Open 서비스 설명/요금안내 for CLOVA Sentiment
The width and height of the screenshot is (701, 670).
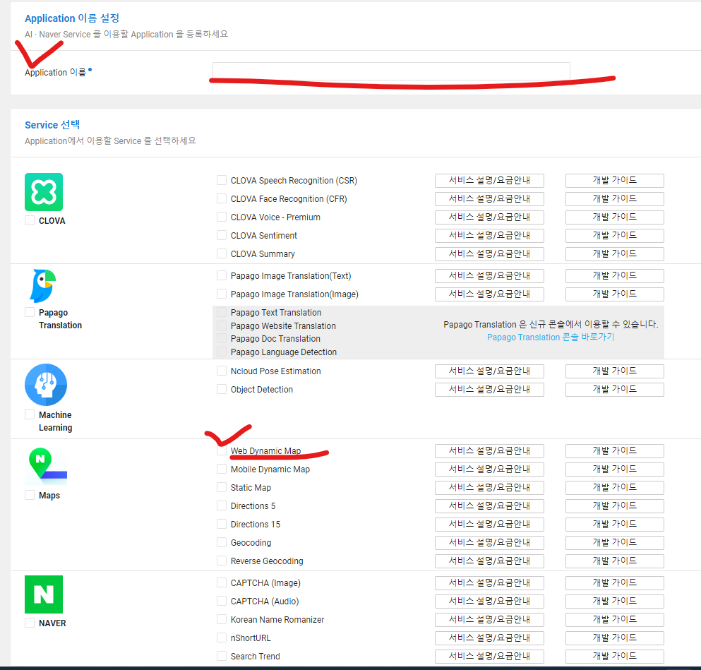489,236
